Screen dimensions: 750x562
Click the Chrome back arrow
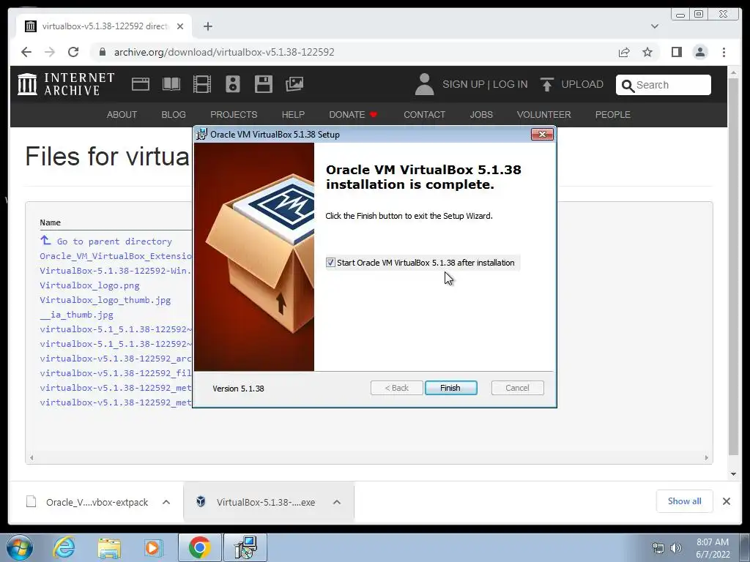26,52
